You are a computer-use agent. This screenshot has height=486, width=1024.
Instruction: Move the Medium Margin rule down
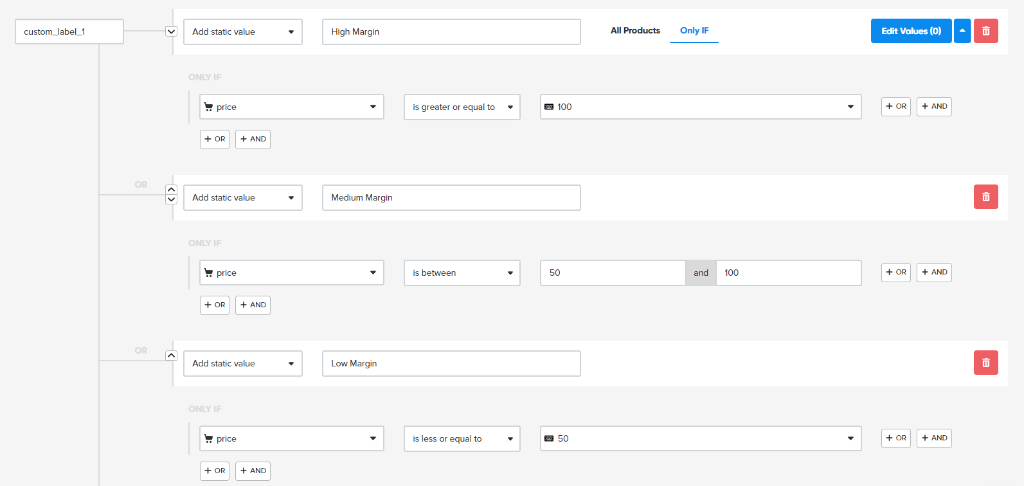(171, 199)
